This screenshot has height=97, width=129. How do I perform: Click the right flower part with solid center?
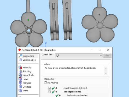tap(100, 25)
